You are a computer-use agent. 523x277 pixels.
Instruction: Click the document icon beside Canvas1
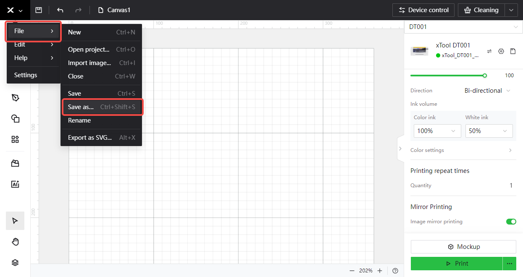coord(101,10)
